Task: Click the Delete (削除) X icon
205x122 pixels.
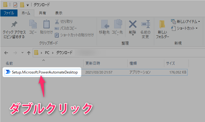Action: pyautogui.click(x=132, y=24)
